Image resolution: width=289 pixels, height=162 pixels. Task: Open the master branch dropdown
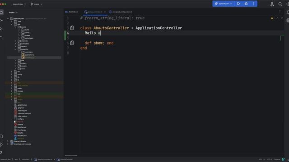pos(37,4)
